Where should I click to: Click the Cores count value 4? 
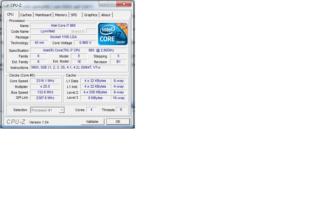[x=91, y=110]
